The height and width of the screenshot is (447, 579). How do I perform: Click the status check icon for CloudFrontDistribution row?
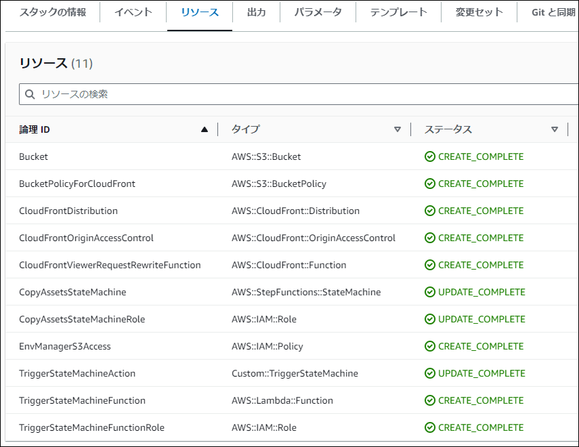coord(430,211)
